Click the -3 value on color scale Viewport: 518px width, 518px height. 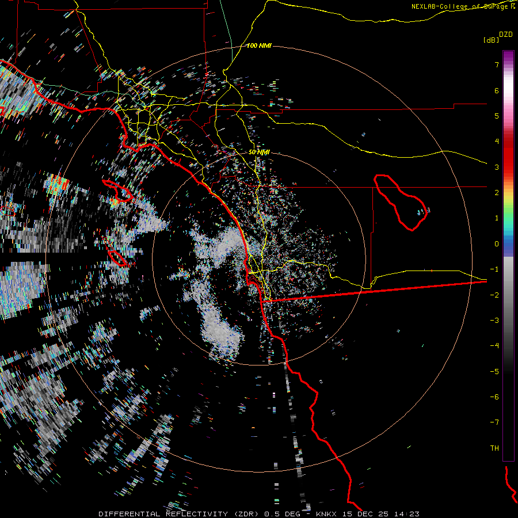point(494,321)
